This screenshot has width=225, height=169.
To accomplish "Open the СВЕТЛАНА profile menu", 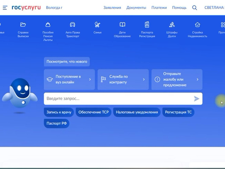I will pos(215,8).
